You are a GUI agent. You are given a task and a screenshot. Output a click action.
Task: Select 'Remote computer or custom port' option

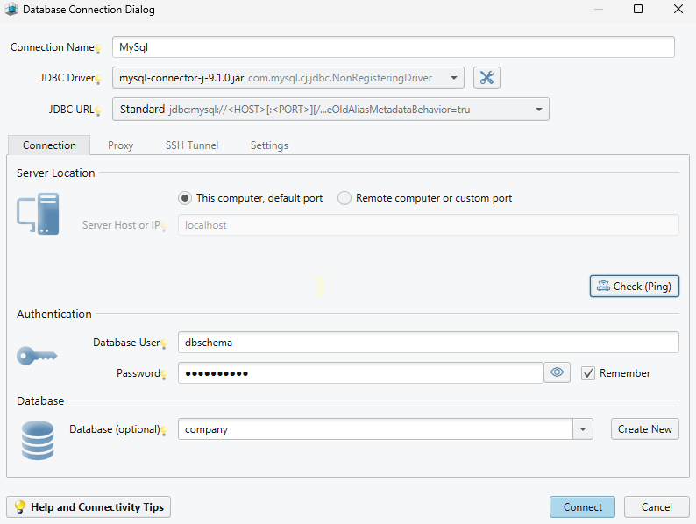[x=344, y=198]
